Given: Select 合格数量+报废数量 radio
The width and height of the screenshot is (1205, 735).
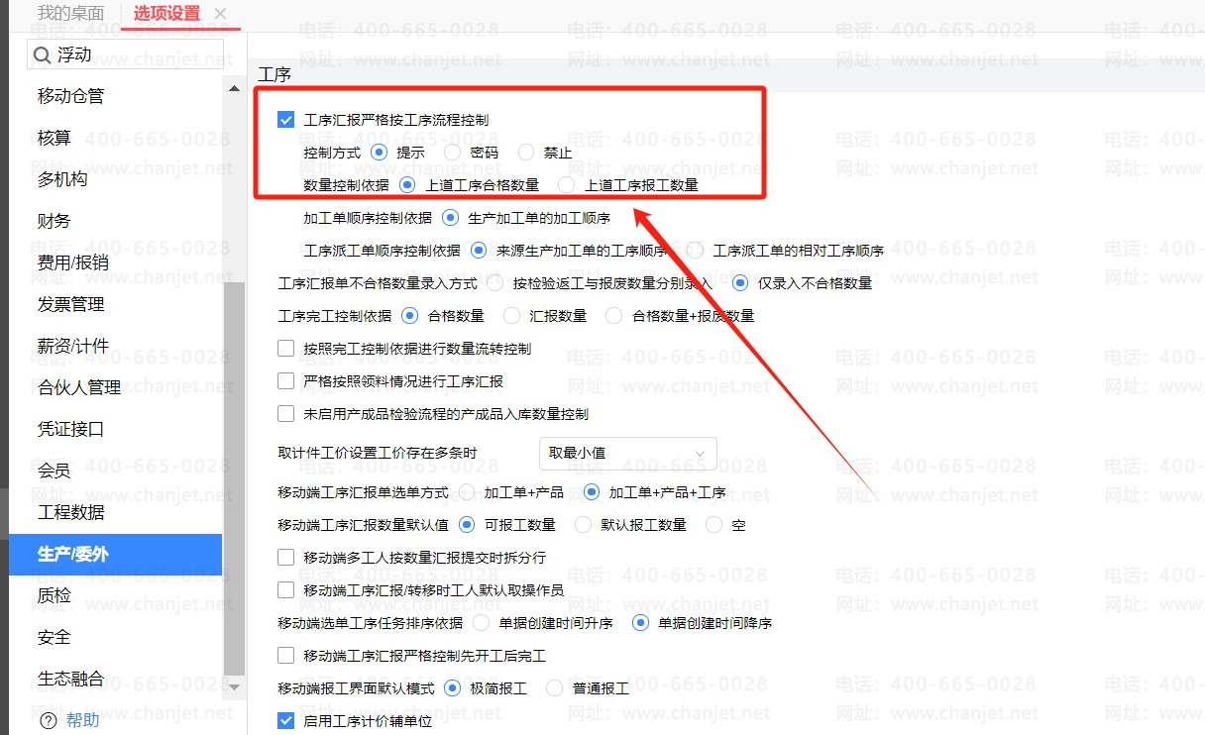Looking at the screenshot, I should [613, 316].
